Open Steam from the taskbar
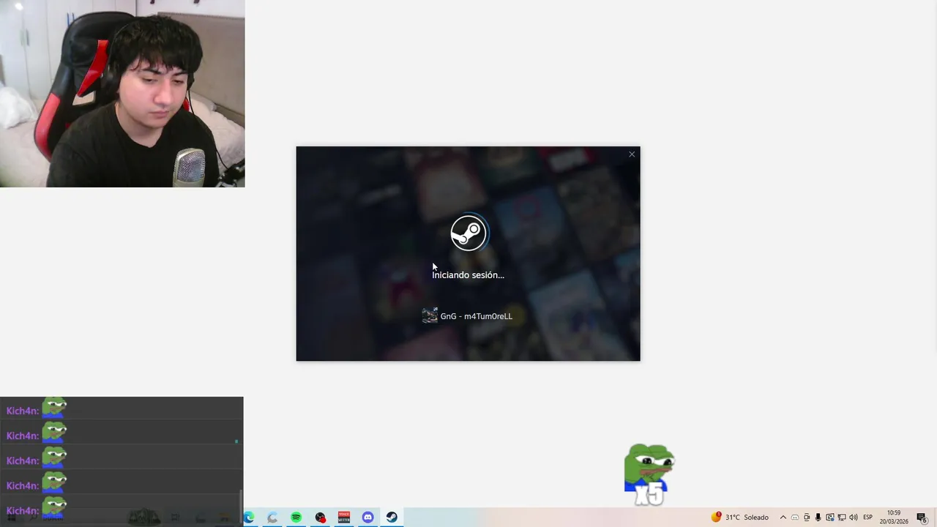 pyautogui.click(x=392, y=517)
